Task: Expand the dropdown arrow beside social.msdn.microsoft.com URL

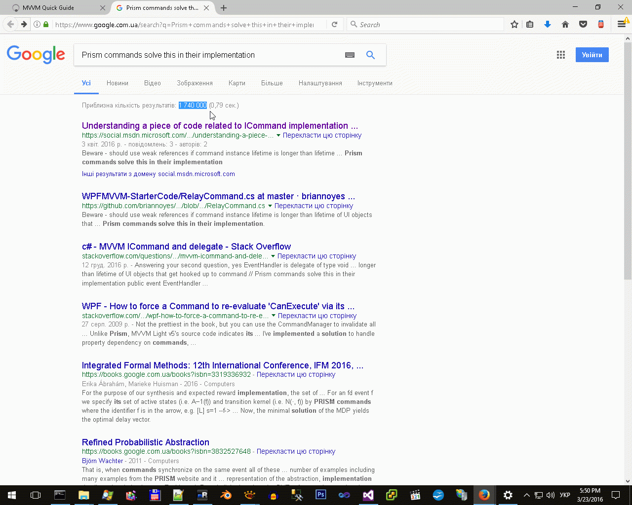Action: pyautogui.click(x=278, y=136)
